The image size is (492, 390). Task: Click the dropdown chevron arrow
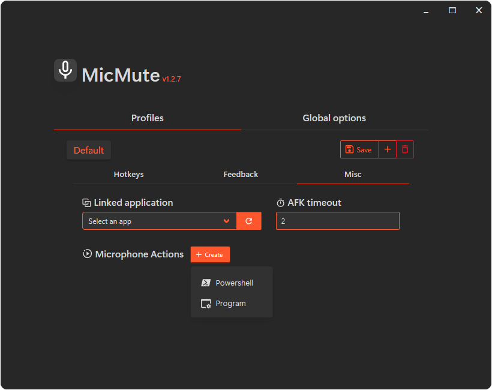pyautogui.click(x=226, y=221)
